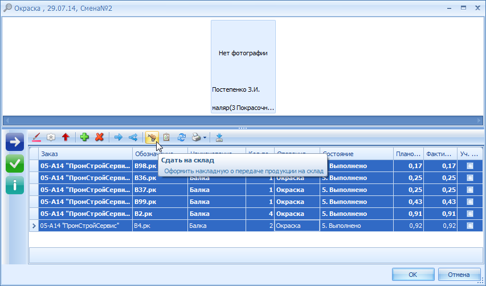The image size is (486, 286).
Task: Click the 'Сдать на склад' toolbar icon
Action: click(x=152, y=137)
